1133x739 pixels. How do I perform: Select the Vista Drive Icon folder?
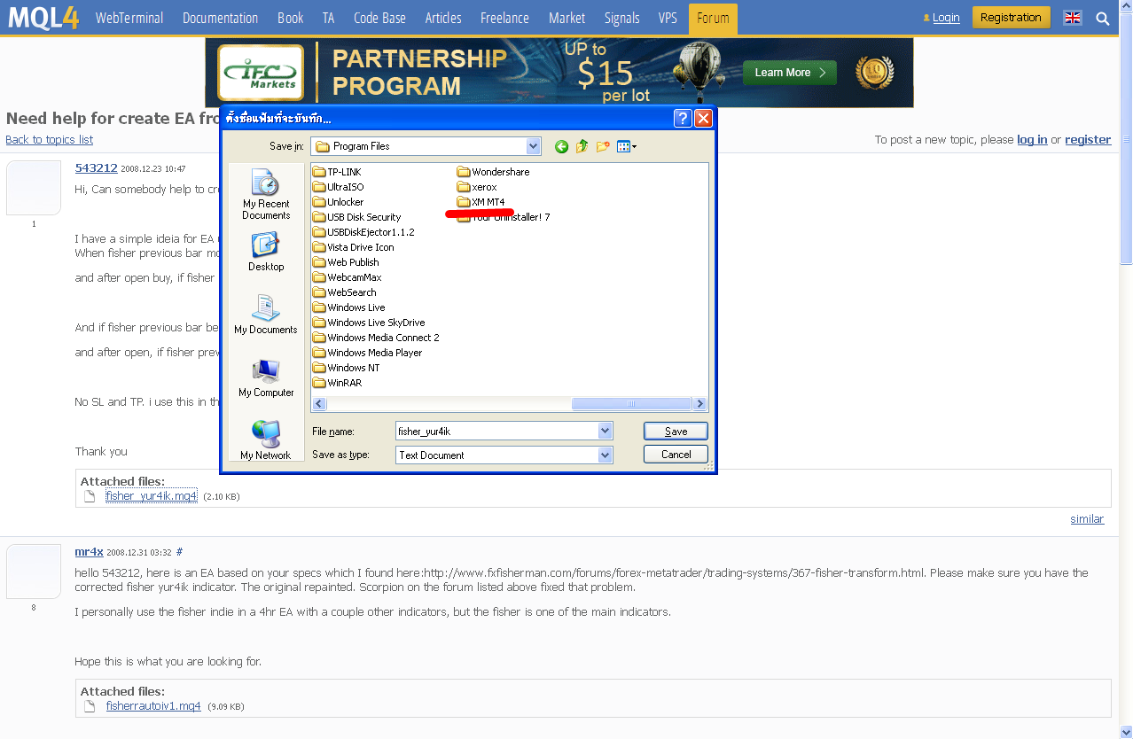(x=354, y=247)
